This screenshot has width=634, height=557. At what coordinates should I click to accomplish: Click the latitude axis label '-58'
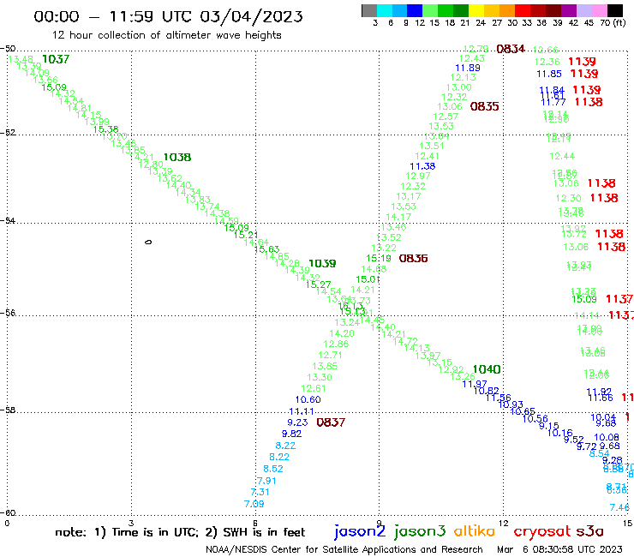[8, 410]
